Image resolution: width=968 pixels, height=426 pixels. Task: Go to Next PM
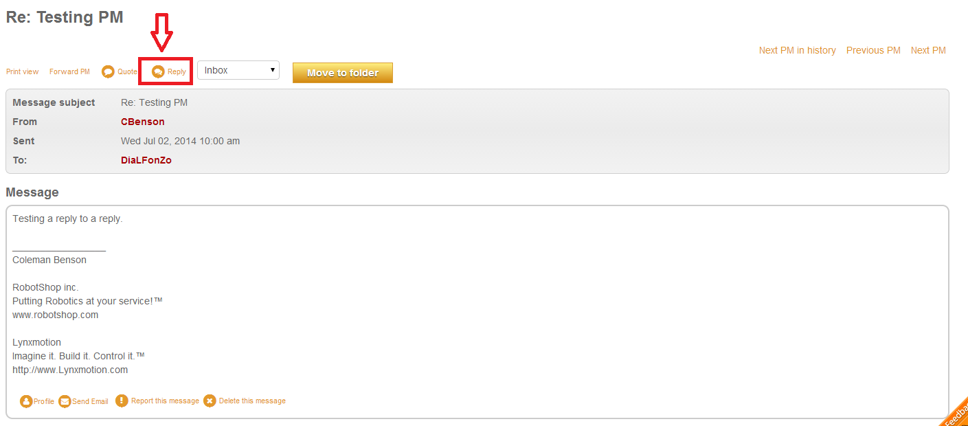928,50
